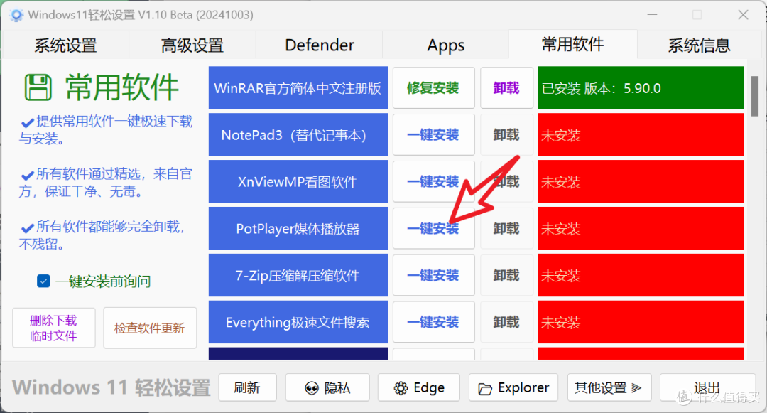
Task: Click the green 已安装 版本: 5.90.0 status
Action: [641, 88]
